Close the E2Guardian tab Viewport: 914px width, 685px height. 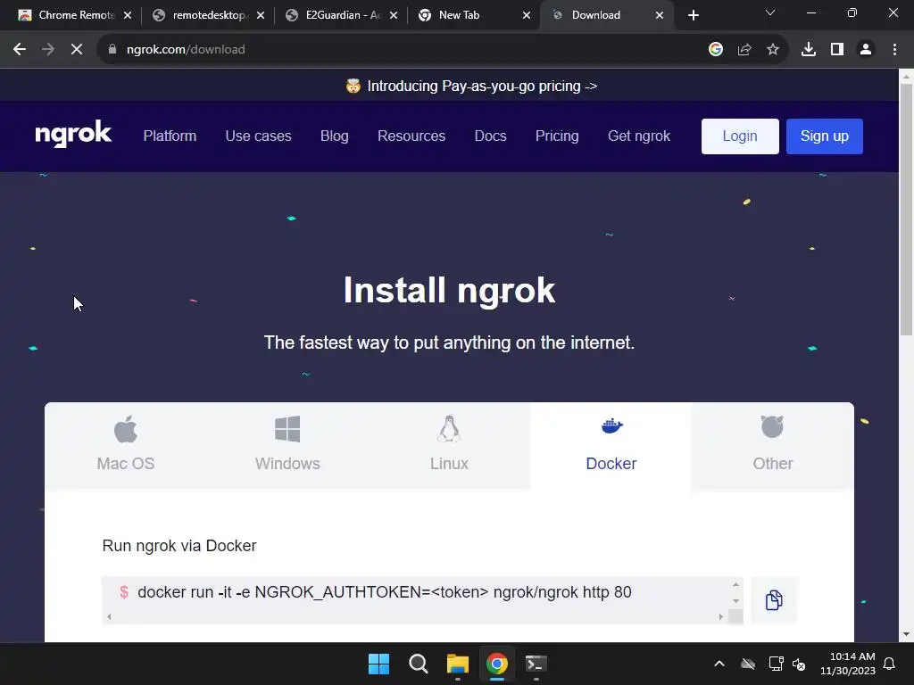[394, 15]
